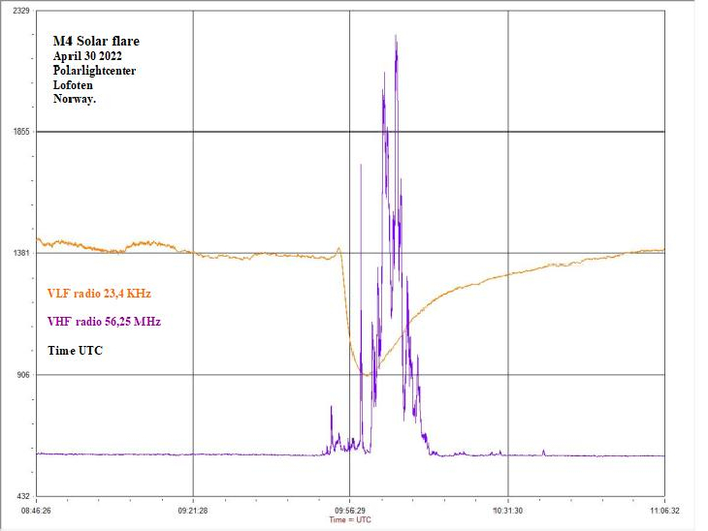This screenshot has width=708, height=531.
Task: Select the 09:56:29 time axis label
Action: [350, 510]
